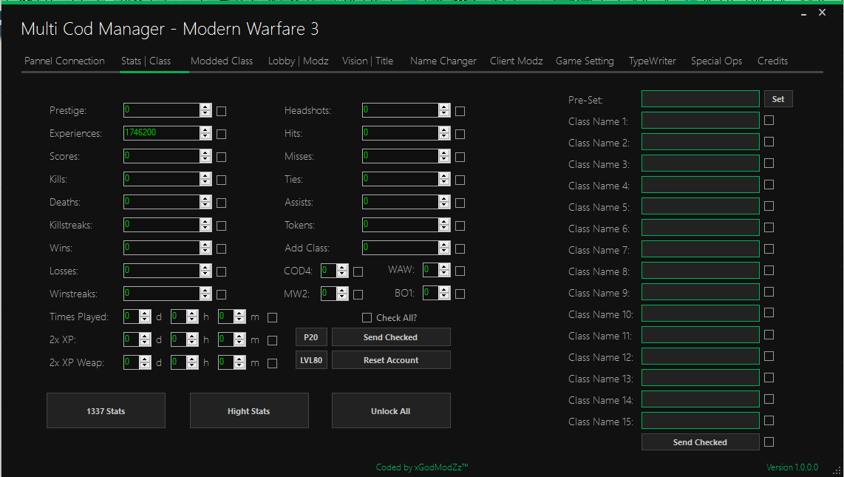Tick the checkbox next to Send Checked classes
The width and height of the screenshot is (844, 477).
pyautogui.click(x=769, y=442)
